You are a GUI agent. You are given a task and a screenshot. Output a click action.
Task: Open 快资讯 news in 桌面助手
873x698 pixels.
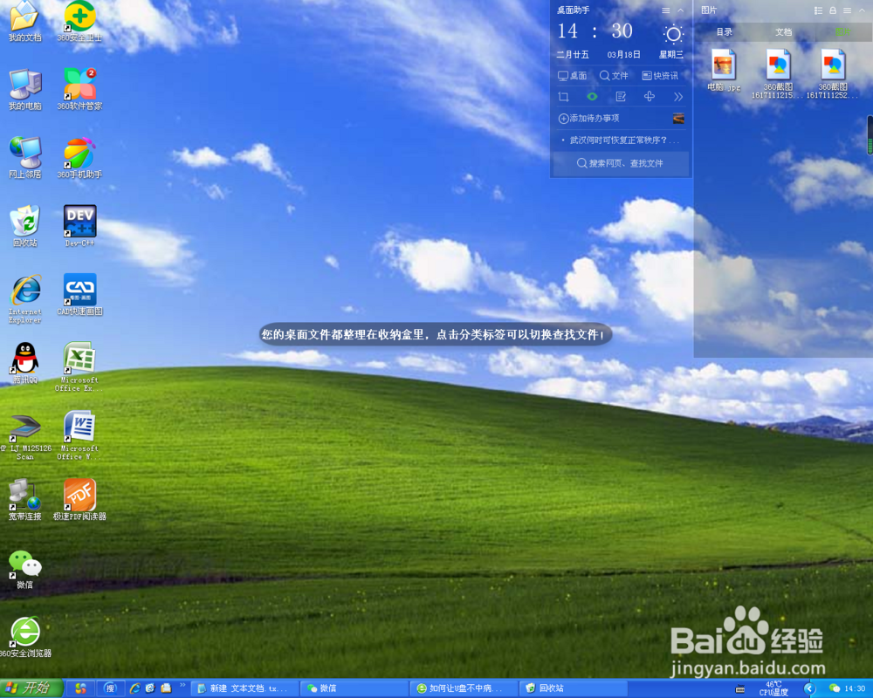click(660, 76)
